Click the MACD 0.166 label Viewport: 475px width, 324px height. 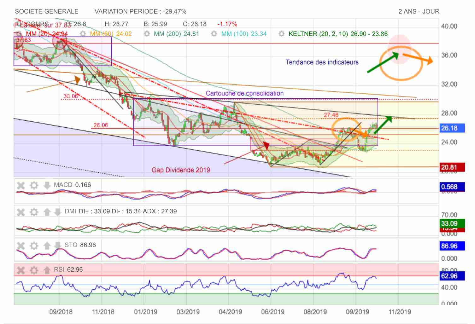[72, 185]
